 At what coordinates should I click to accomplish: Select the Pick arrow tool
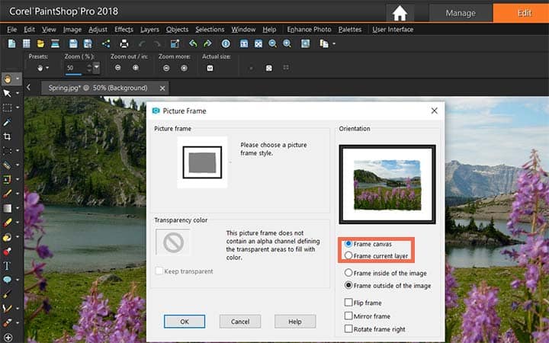[7, 93]
